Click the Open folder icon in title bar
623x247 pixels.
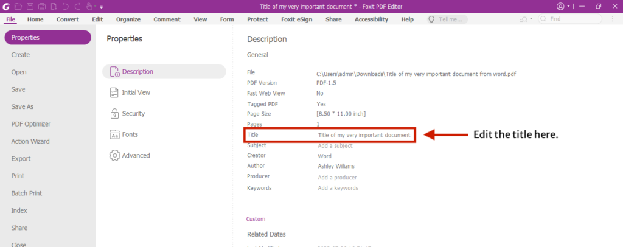coord(18,6)
